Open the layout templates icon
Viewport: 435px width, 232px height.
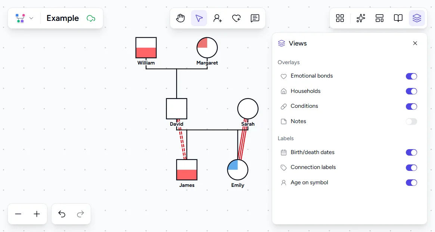[x=379, y=18]
